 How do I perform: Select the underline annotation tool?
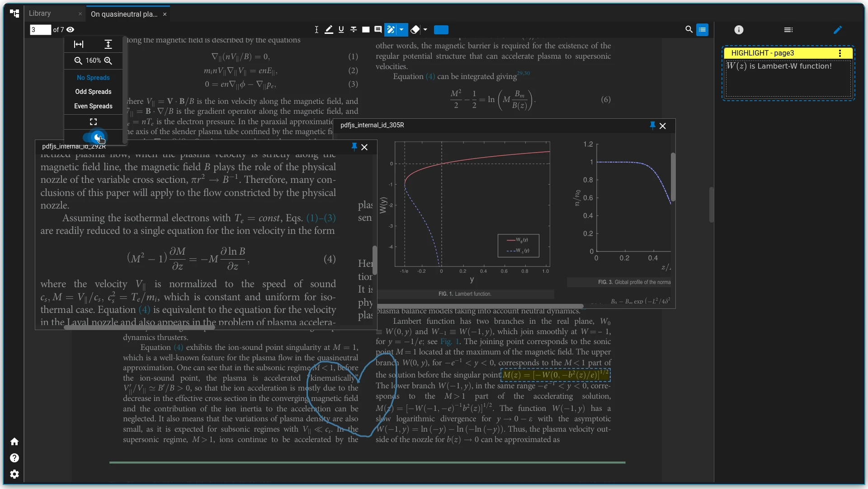point(341,30)
